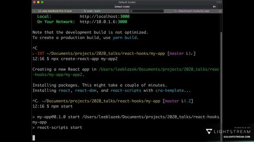
Task: Open the http://10.0.1.6:3000 network URL
Action: (103, 22)
